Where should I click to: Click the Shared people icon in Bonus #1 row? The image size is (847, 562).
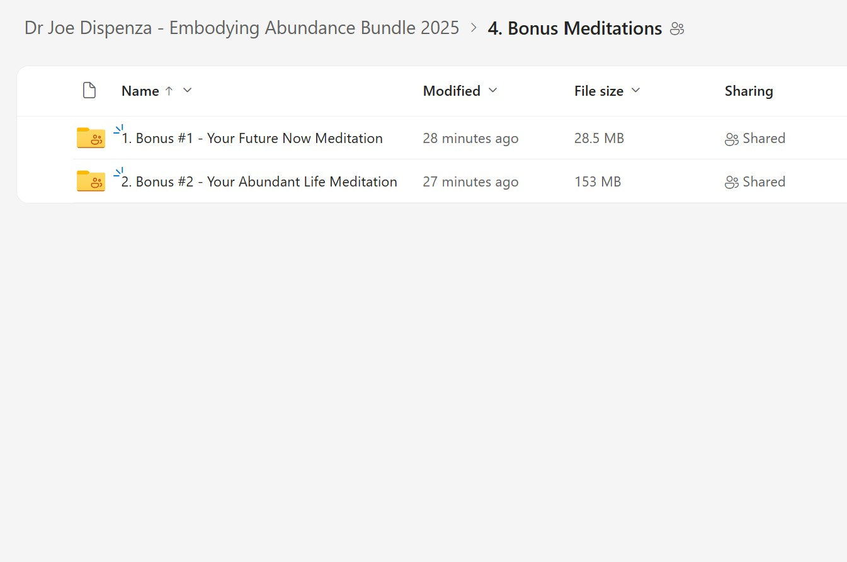point(731,139)
